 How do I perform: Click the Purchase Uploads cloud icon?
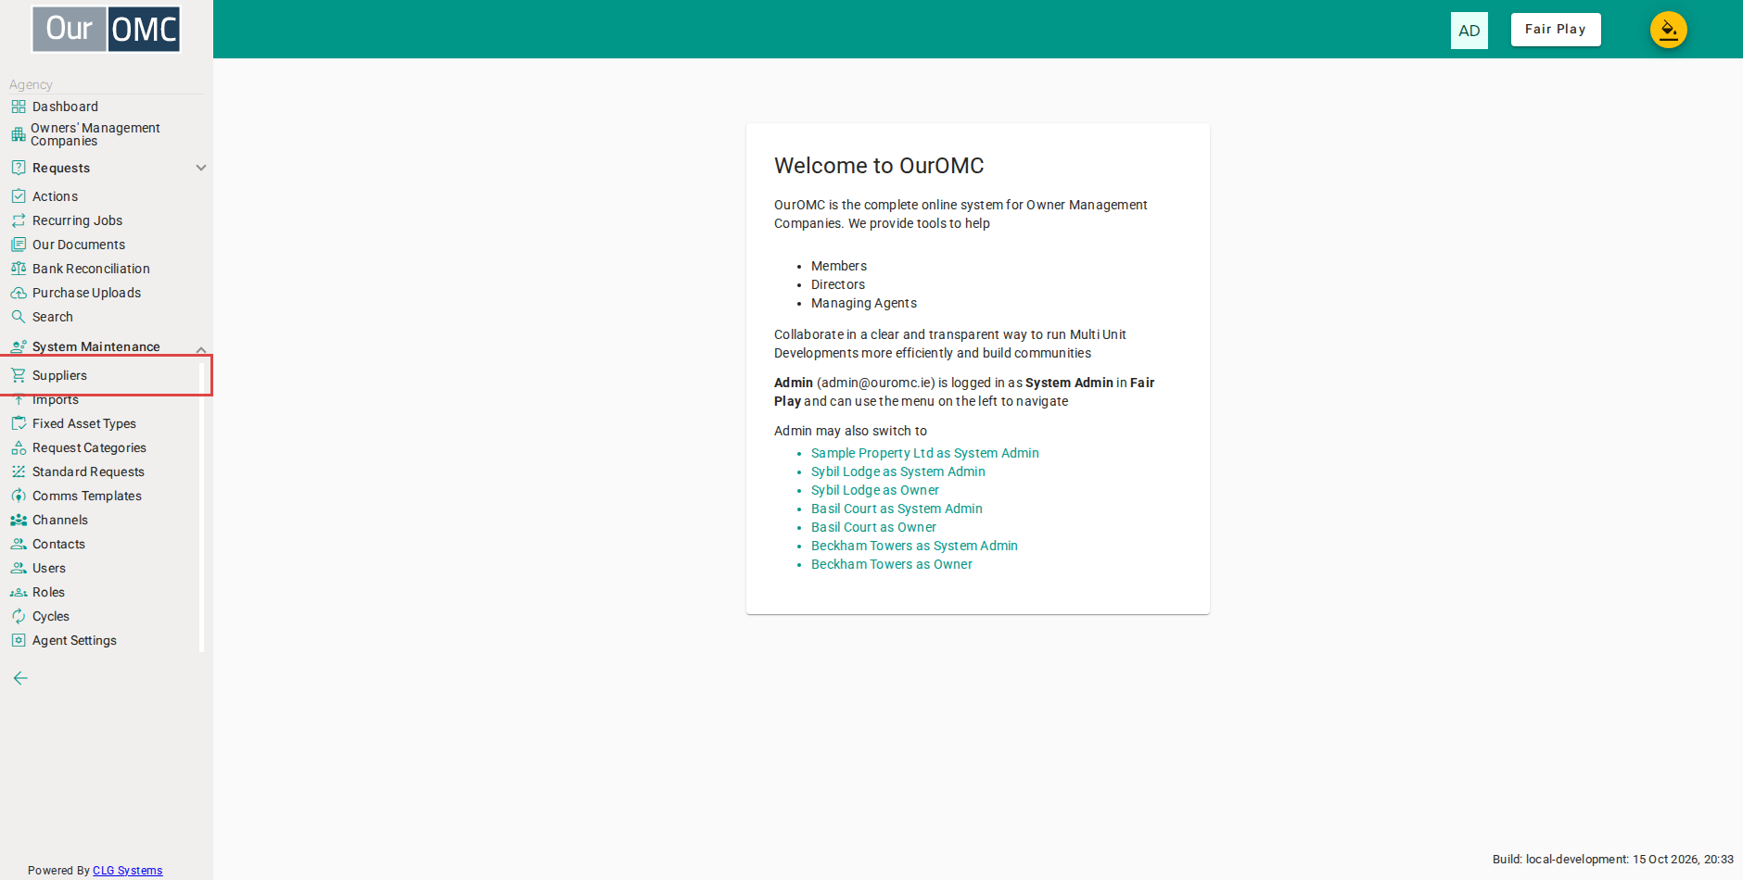click(x=19, y=293)
